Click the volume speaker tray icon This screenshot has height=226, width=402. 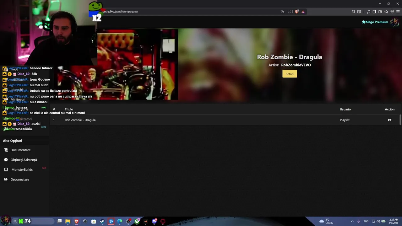[378, 221]
